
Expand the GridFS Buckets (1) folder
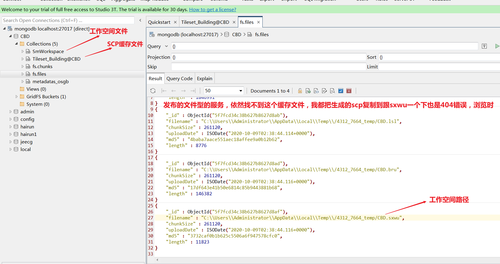click(x=16, y=96)
